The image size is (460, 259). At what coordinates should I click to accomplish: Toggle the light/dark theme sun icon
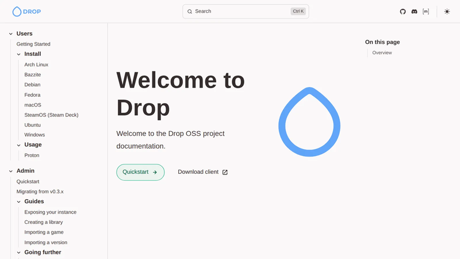[x=447, y=12]
